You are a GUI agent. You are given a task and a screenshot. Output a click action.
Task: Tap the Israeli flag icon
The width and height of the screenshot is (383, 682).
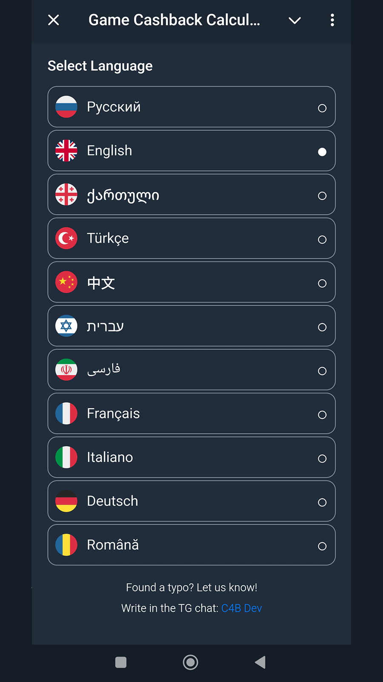(x=66, y=326)
